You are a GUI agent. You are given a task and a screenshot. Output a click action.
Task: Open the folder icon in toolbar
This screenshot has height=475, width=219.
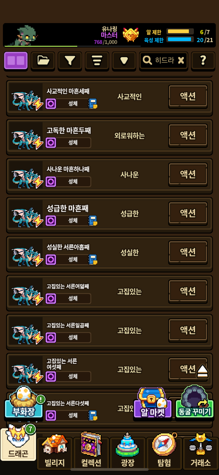43,61
